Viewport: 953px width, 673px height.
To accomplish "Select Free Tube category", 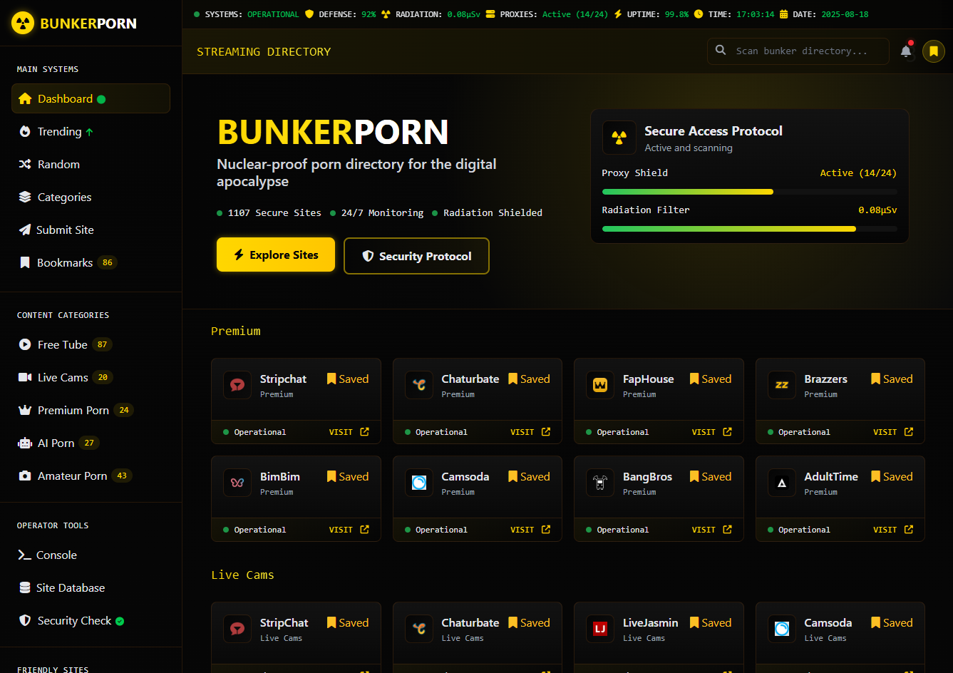I will (x=91, y=344).
